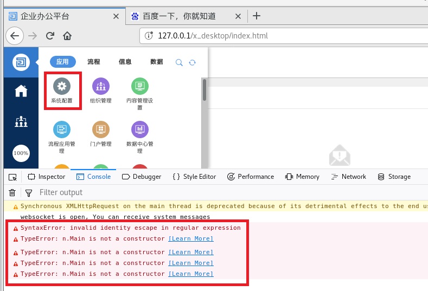Click the 100% zoom circle in sidebar
This screenshot has width=428, height=291.
[21, 153]
